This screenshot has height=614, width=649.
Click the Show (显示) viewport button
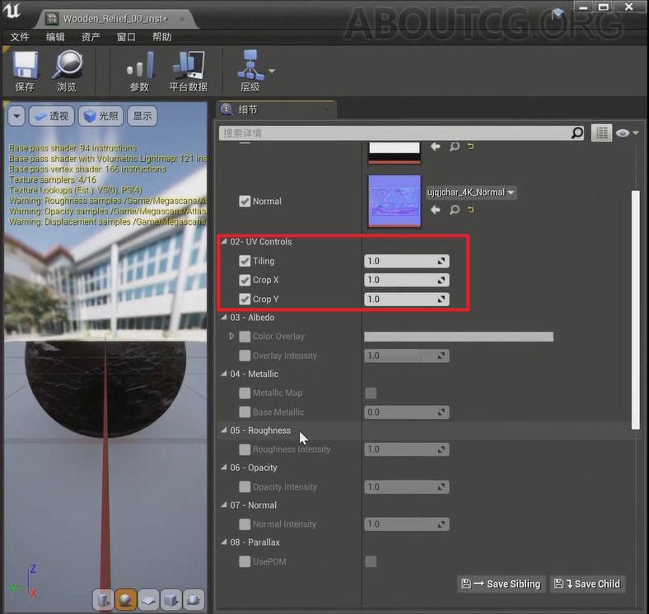click(142, 116)
